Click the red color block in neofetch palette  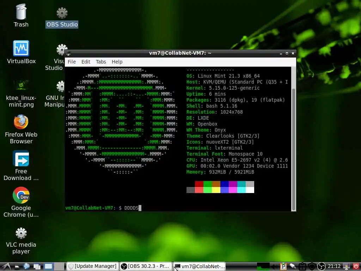point(199,184)
